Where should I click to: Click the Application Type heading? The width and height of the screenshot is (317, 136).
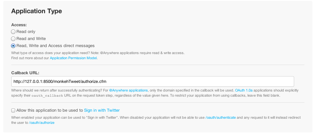[x=37, y=11]
